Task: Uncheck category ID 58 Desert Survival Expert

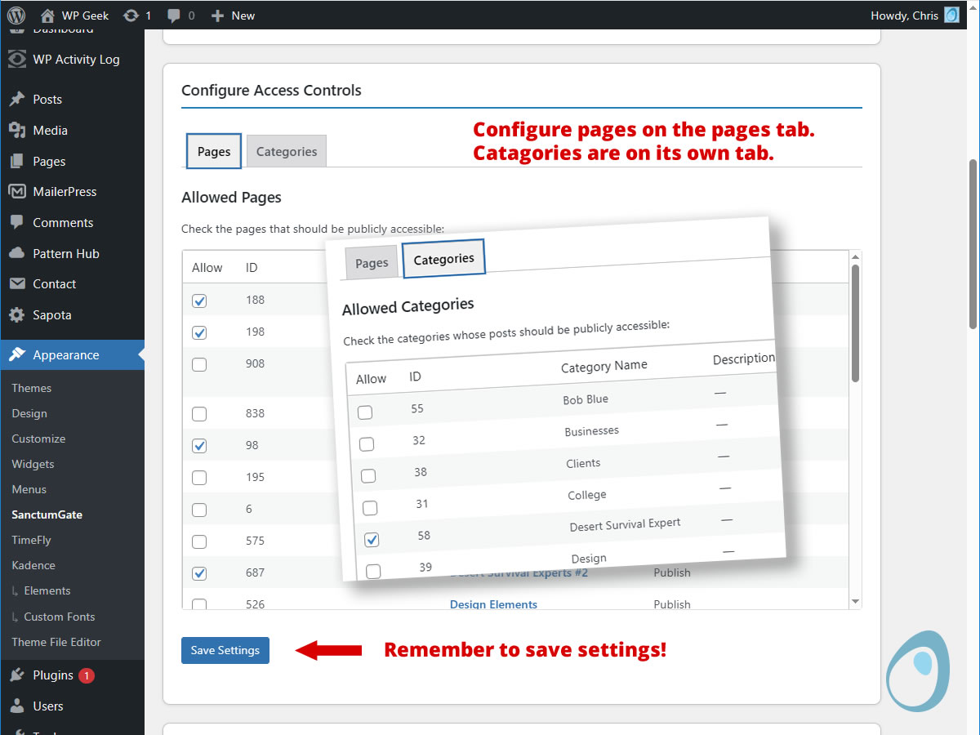Action: 372,539
